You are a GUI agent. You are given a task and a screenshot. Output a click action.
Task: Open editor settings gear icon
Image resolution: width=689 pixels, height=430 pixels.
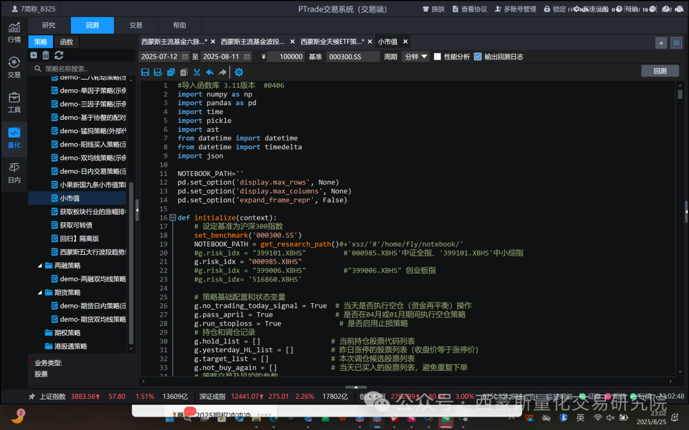click(x=239, y=72)
